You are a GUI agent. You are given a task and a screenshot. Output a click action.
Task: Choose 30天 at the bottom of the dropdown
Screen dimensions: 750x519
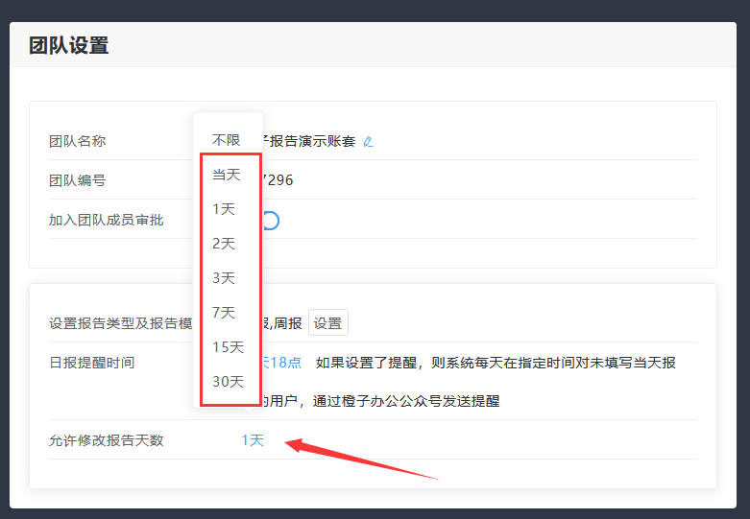click(x=228, y=382)
